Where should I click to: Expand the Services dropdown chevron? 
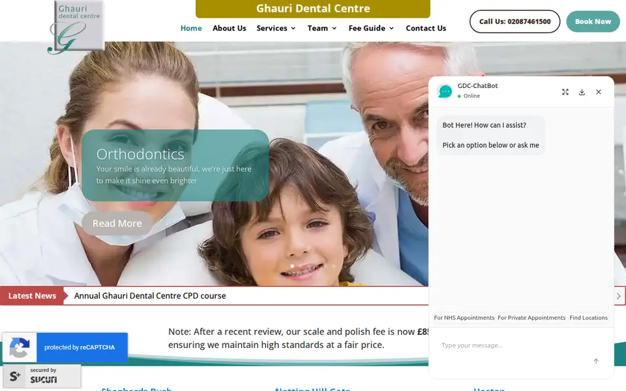coord(293,28)
